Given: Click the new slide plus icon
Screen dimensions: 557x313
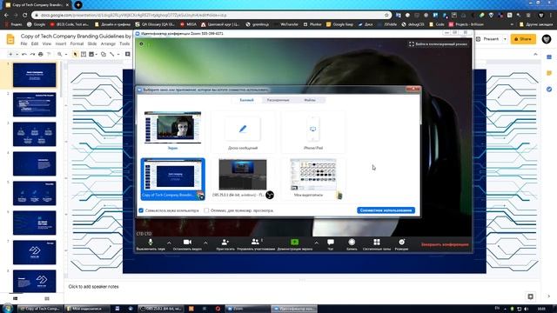Looking at the screenshot, I should coord(10,54).
